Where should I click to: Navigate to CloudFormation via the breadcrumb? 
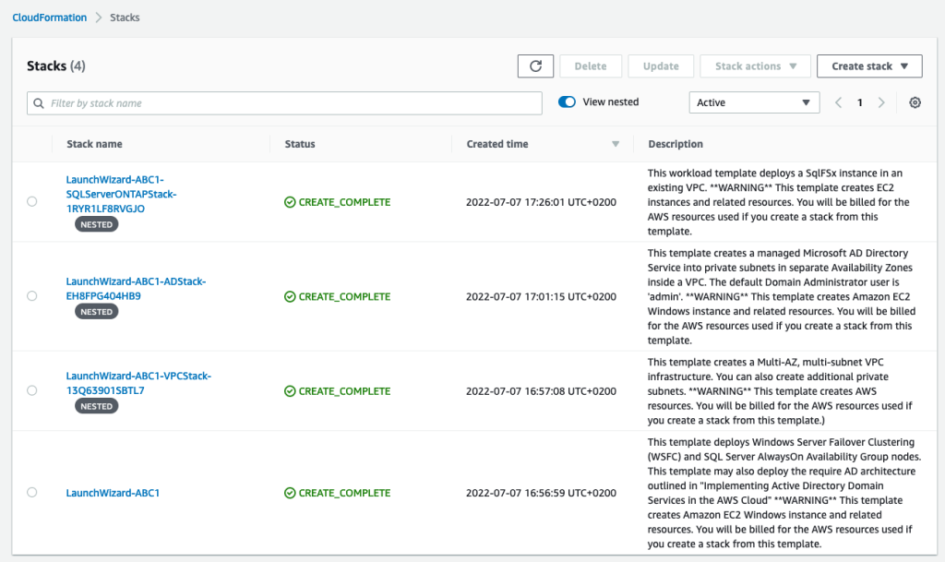[49, 17]
